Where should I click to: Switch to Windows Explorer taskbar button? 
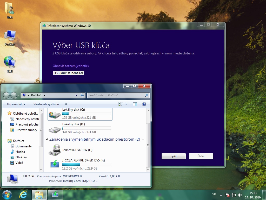pos(39,195)
